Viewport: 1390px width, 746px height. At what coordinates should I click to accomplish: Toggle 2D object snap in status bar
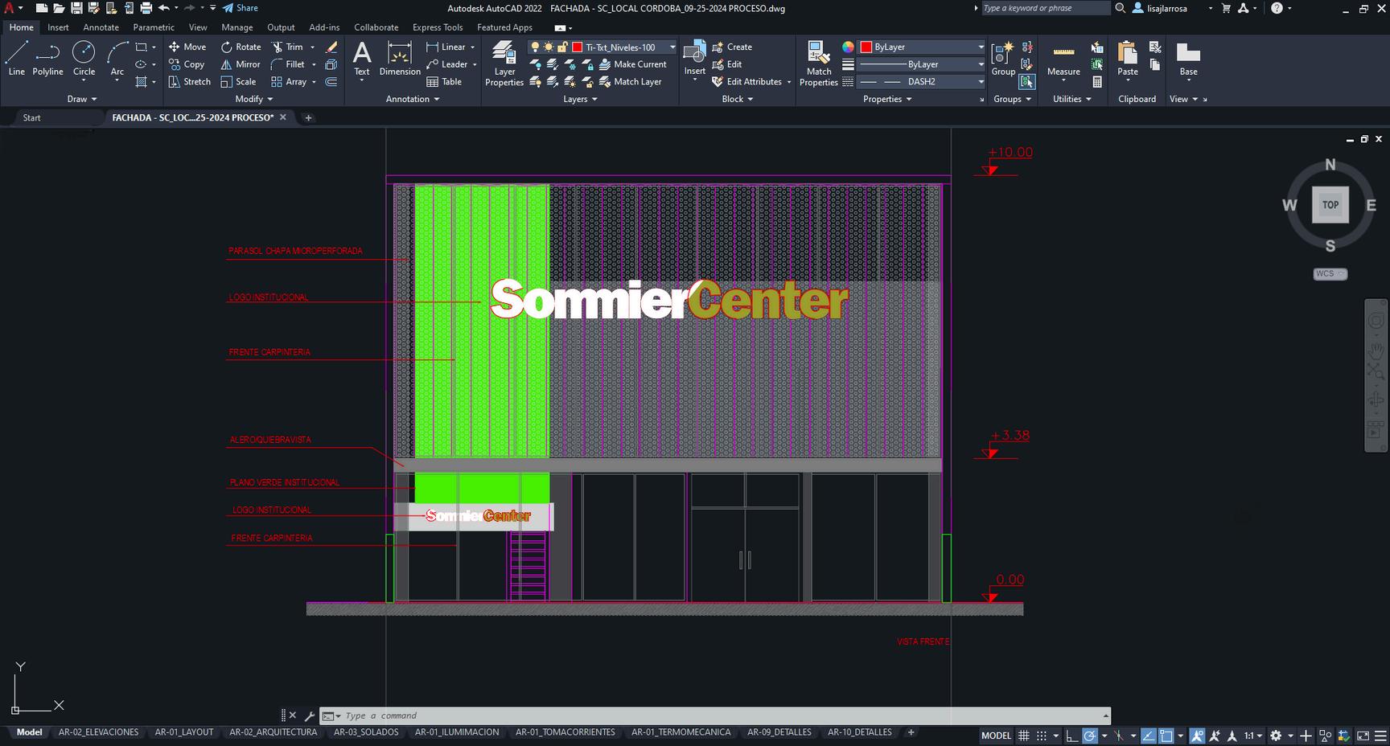coord(1166,736)
